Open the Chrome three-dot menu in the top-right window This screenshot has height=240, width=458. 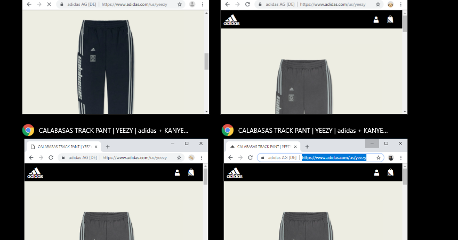(x=401, y=4)
